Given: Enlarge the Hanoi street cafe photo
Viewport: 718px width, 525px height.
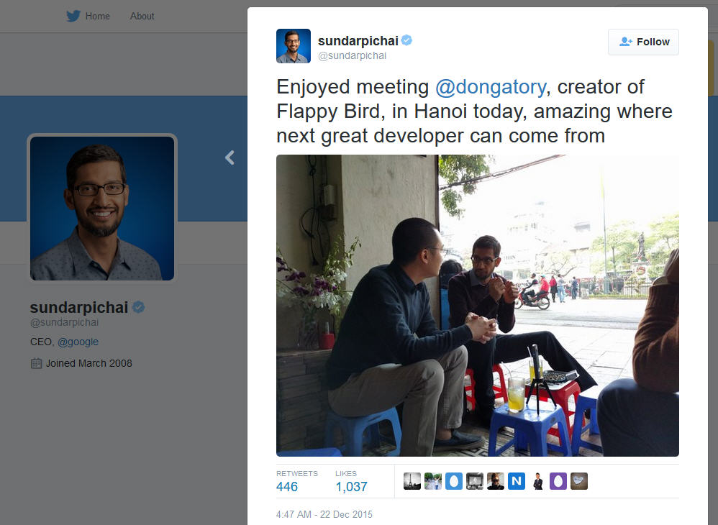Looking at the screenshot, I should 478,306.
